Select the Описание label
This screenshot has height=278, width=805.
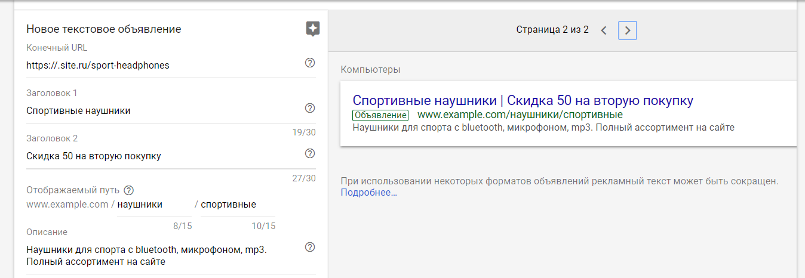click(x=47, y=232)
